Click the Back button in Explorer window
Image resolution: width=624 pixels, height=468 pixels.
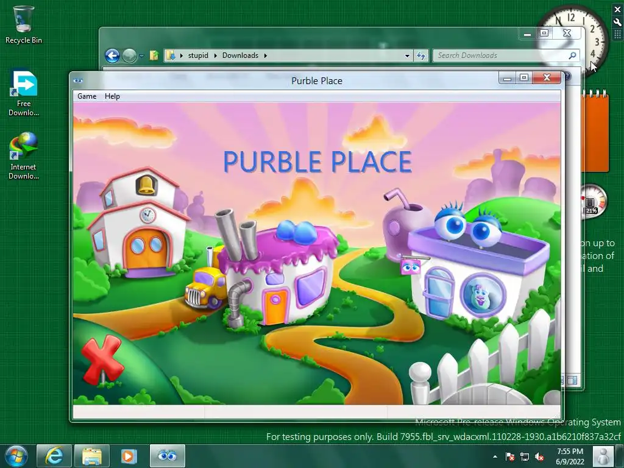112,55
